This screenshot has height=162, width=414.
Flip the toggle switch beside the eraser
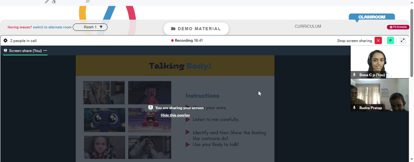[86, 1]
